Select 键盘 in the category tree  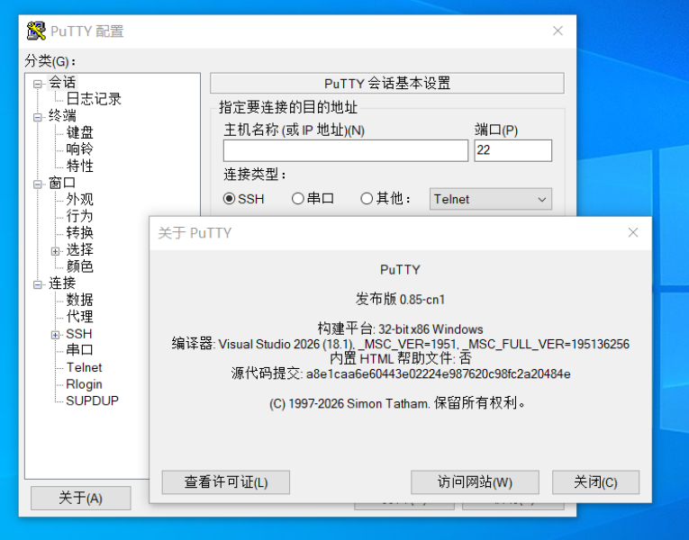pos(79,132)
